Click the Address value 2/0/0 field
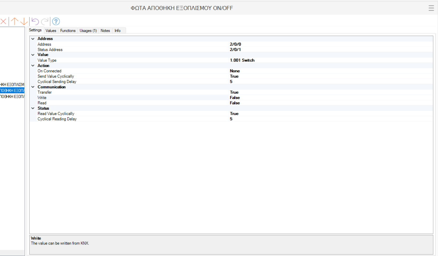438x256 pixels. 235,44
